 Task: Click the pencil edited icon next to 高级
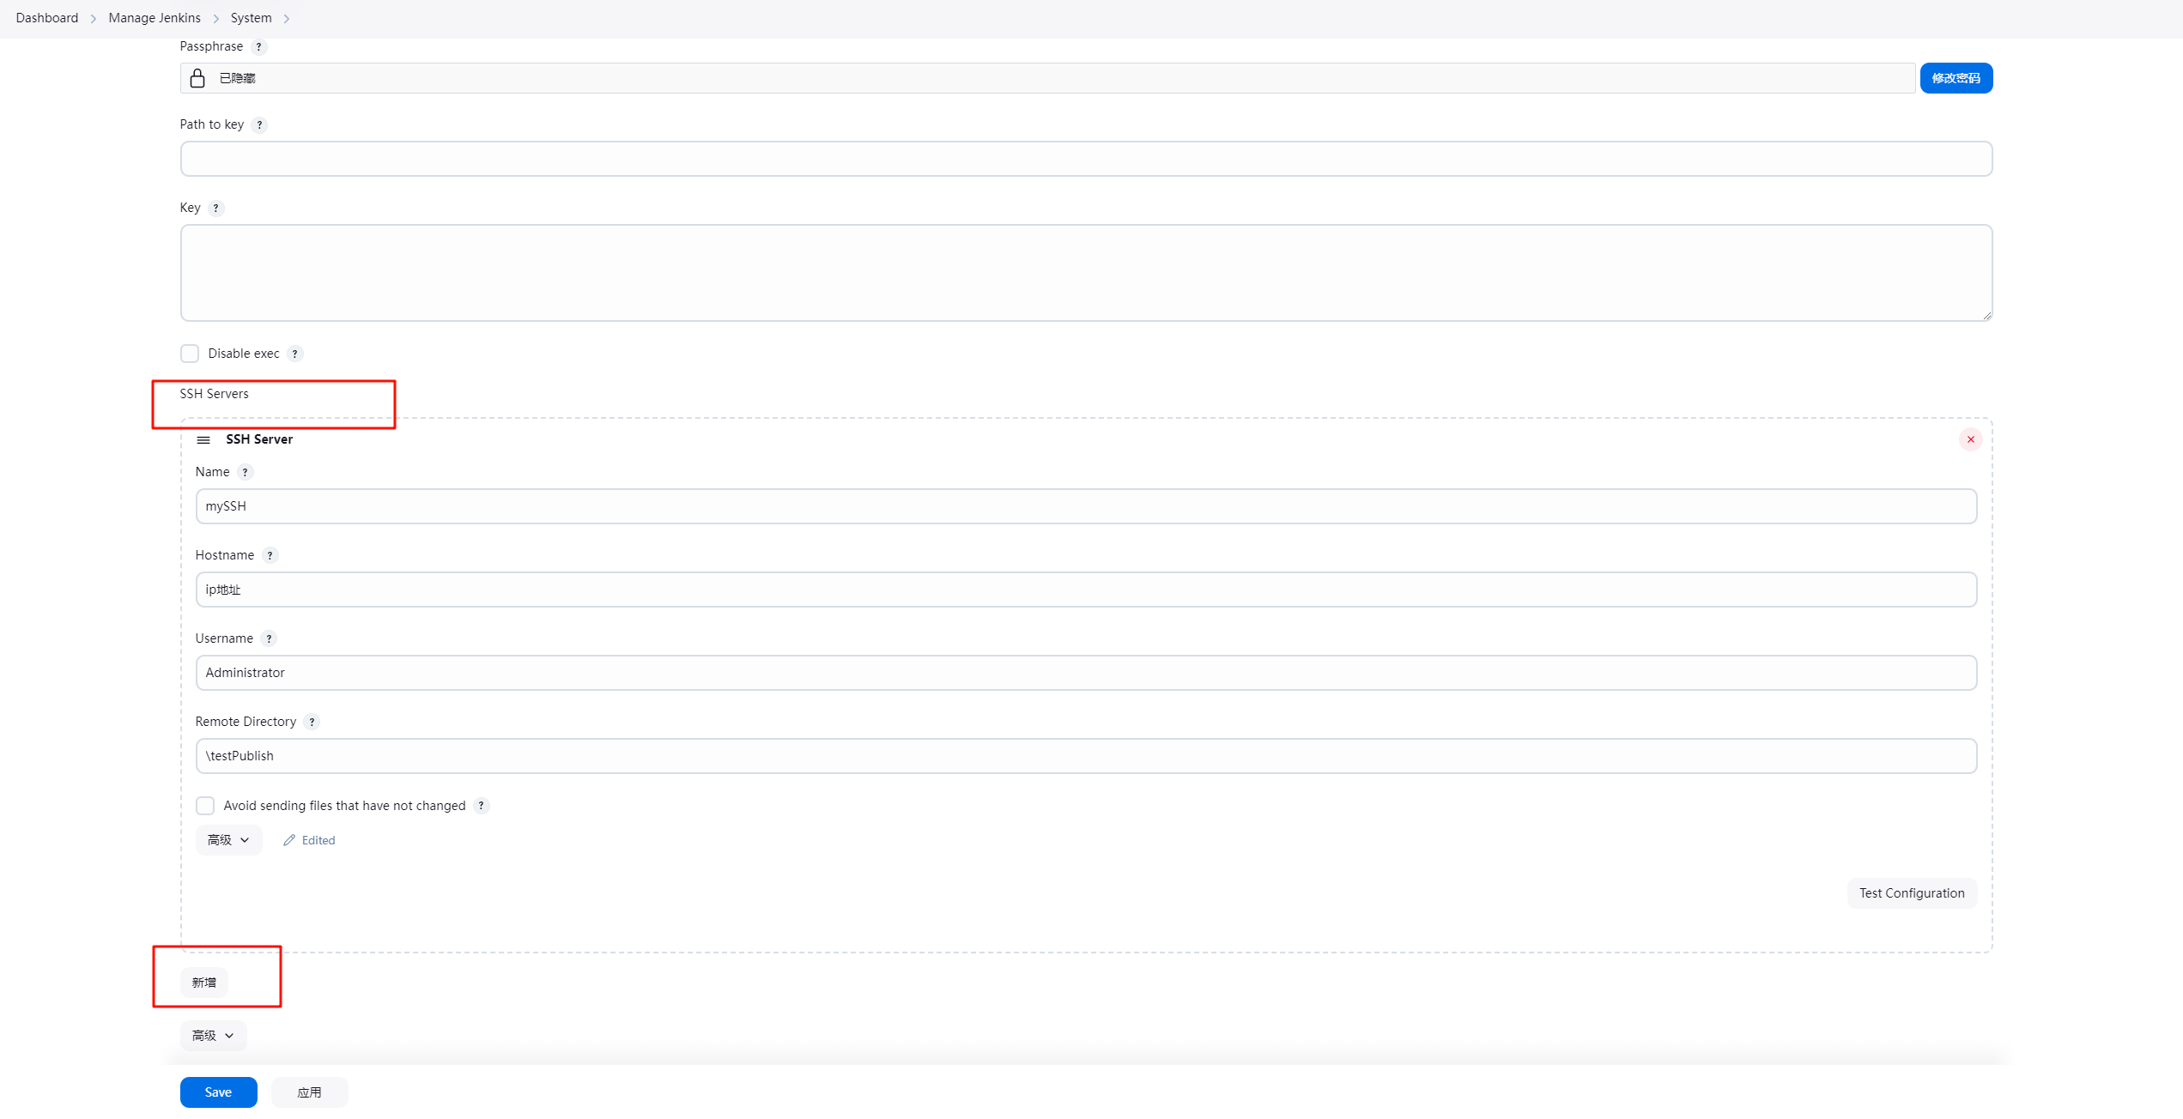(288, 839)
